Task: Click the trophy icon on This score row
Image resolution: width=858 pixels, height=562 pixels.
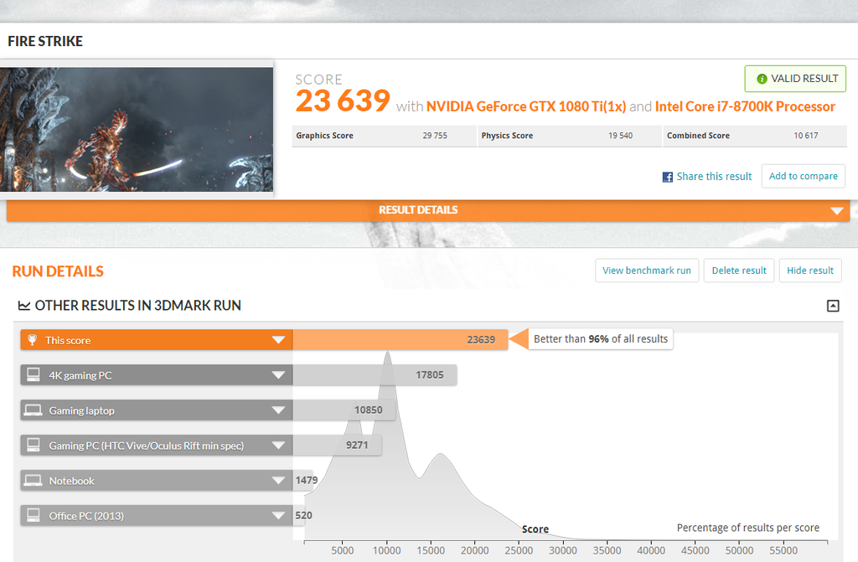Action: tap(33, 340)
